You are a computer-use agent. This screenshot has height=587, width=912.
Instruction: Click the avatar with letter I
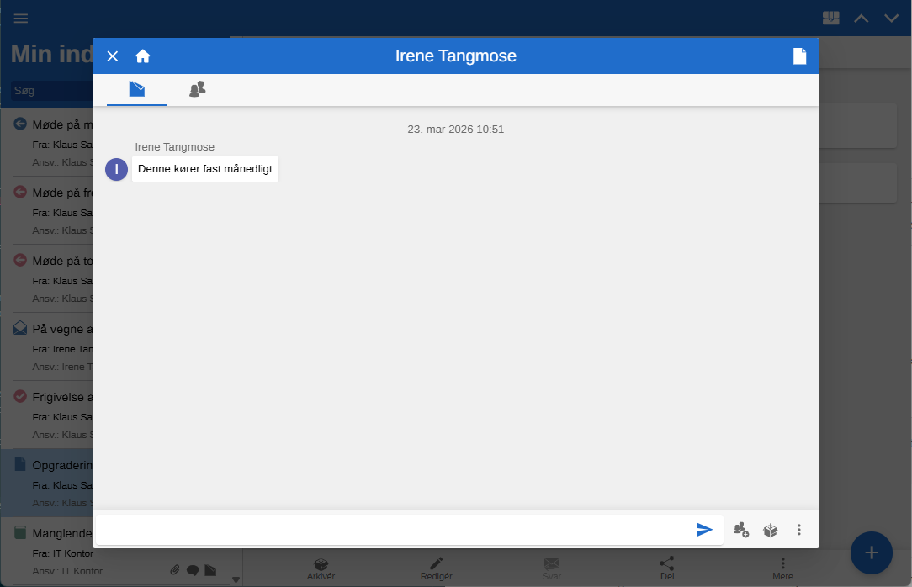(x=116, y=169)
